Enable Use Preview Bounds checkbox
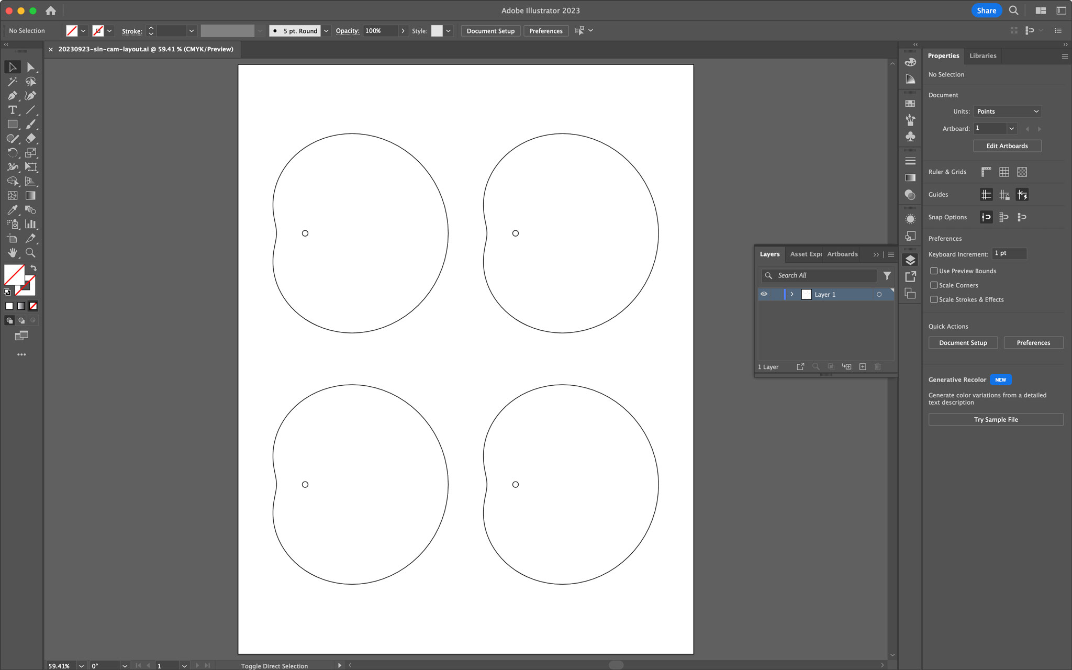 pos(934,271)
